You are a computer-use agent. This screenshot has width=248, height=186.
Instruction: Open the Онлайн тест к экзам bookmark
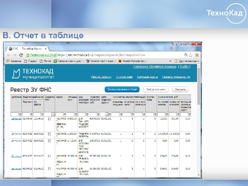click(101, 61)
